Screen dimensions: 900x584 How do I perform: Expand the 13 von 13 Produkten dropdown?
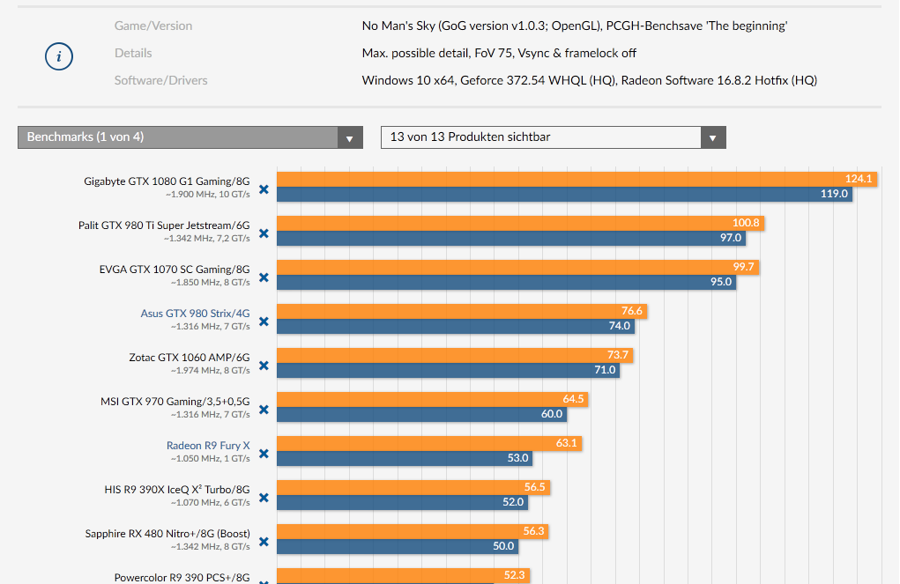pyautogui.click(x=553, y=137)
